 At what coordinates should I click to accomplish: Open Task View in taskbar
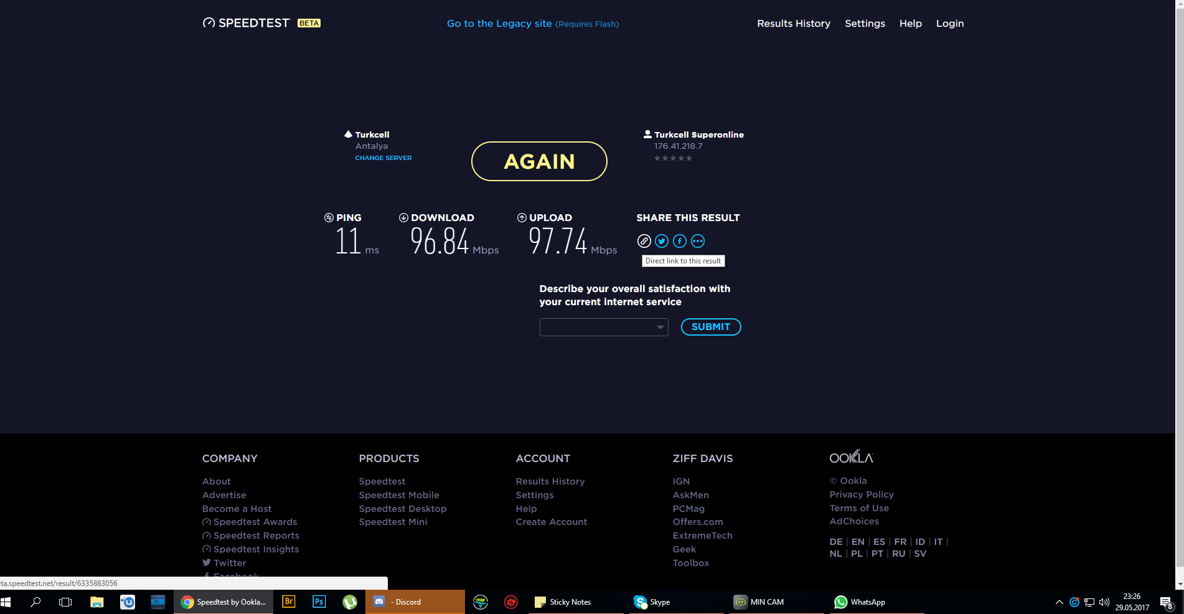tap(65, 602)
